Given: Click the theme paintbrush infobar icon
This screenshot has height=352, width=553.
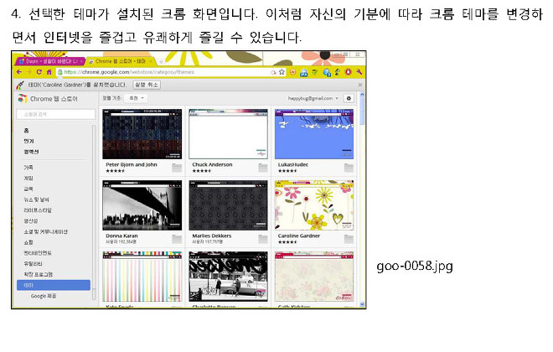Looking at the screenshot, I should click(x=20, y=85).
